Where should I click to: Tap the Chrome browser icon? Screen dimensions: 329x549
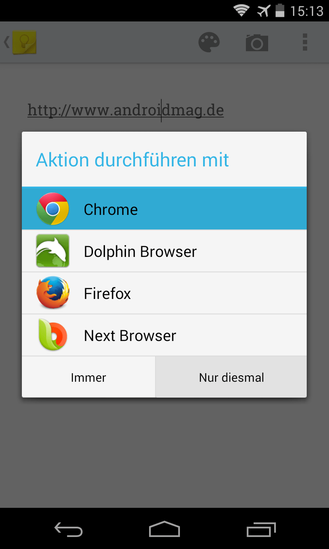pos(52,209)
